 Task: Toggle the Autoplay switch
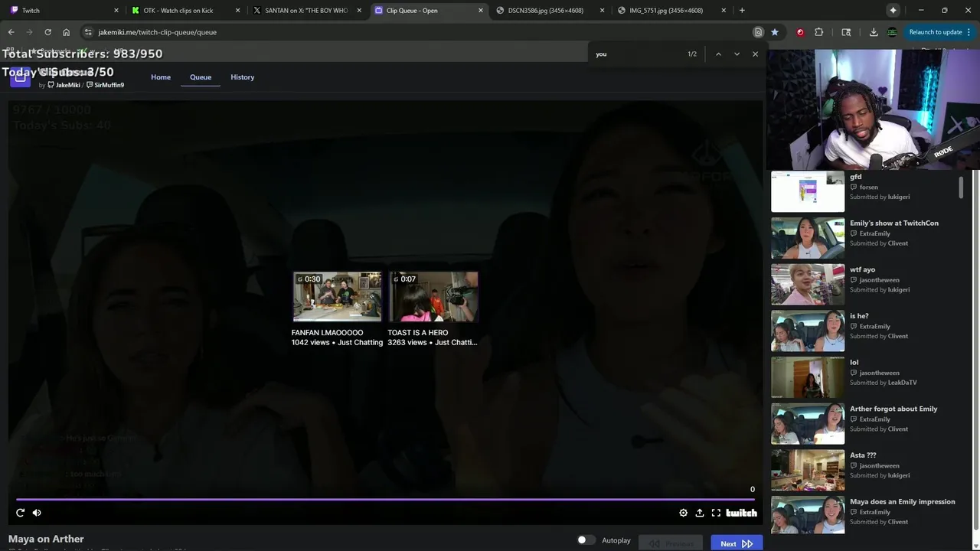tap(586, 540)
